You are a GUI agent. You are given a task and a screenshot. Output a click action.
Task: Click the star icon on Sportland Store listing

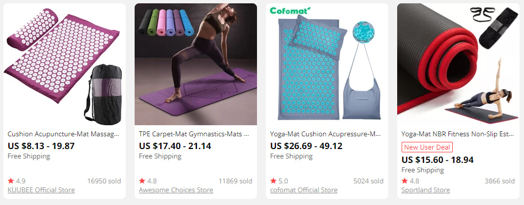point(405,181)
